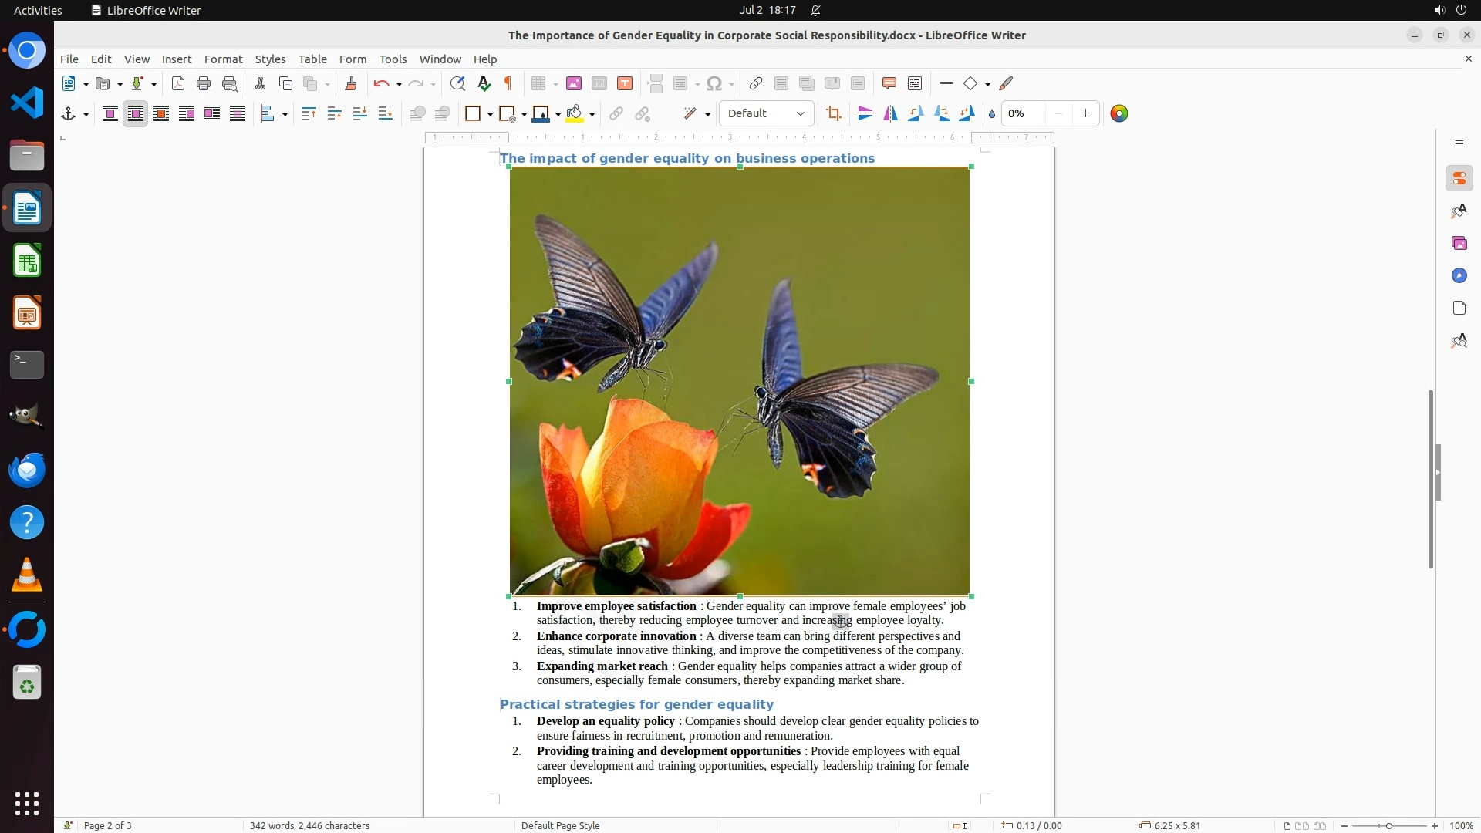Screen dimensions: 1481x833
Task: Rotate image 90 degrees left
Action: click(916, 114)
